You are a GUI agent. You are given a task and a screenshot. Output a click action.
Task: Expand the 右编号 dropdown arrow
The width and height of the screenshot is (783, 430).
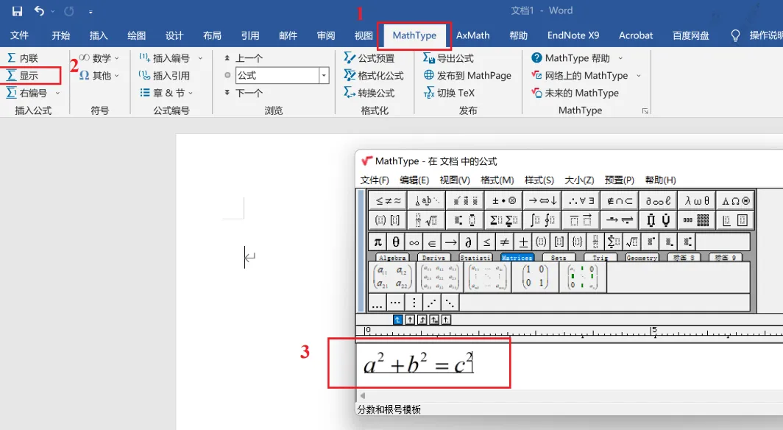pos(58,94)
